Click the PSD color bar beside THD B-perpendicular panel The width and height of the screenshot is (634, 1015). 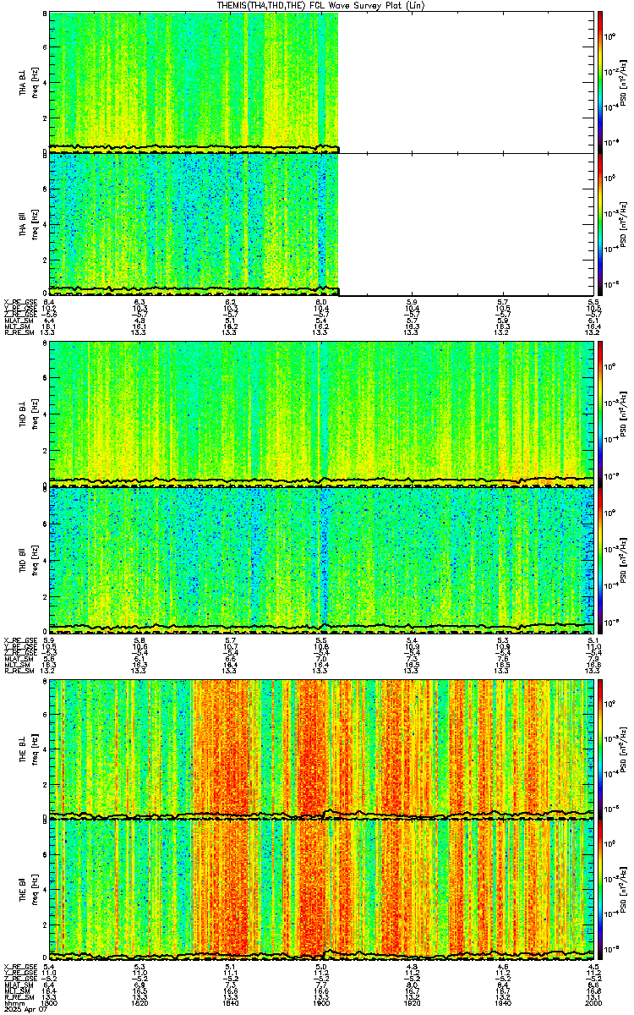600,414
